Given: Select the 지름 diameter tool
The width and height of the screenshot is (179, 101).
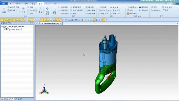Looking at the screenshot, I should coord(30,7).
